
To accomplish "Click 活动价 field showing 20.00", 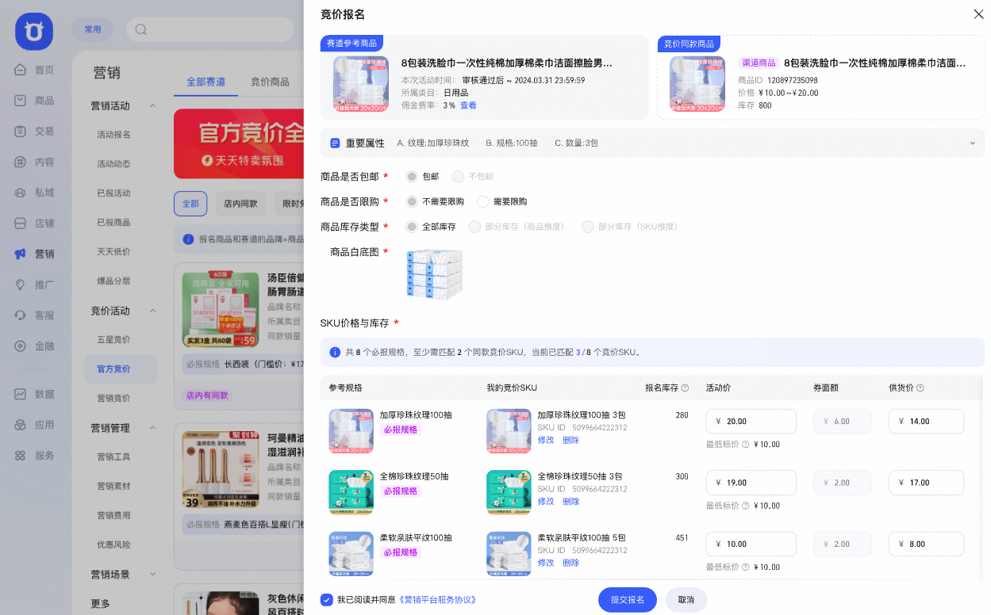I will point(751,422).
